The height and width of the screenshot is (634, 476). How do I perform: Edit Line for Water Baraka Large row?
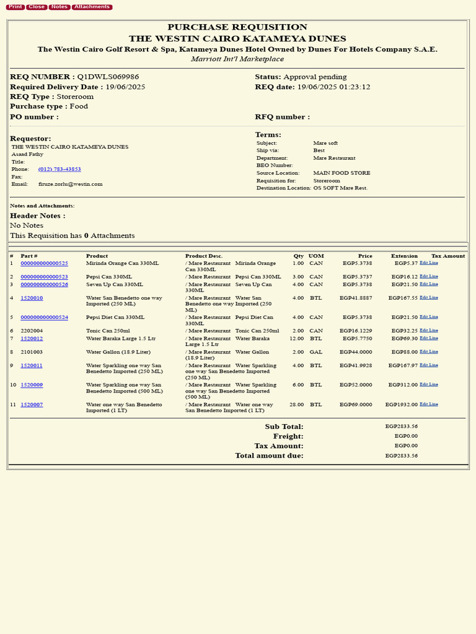click(x=429, y=338)
